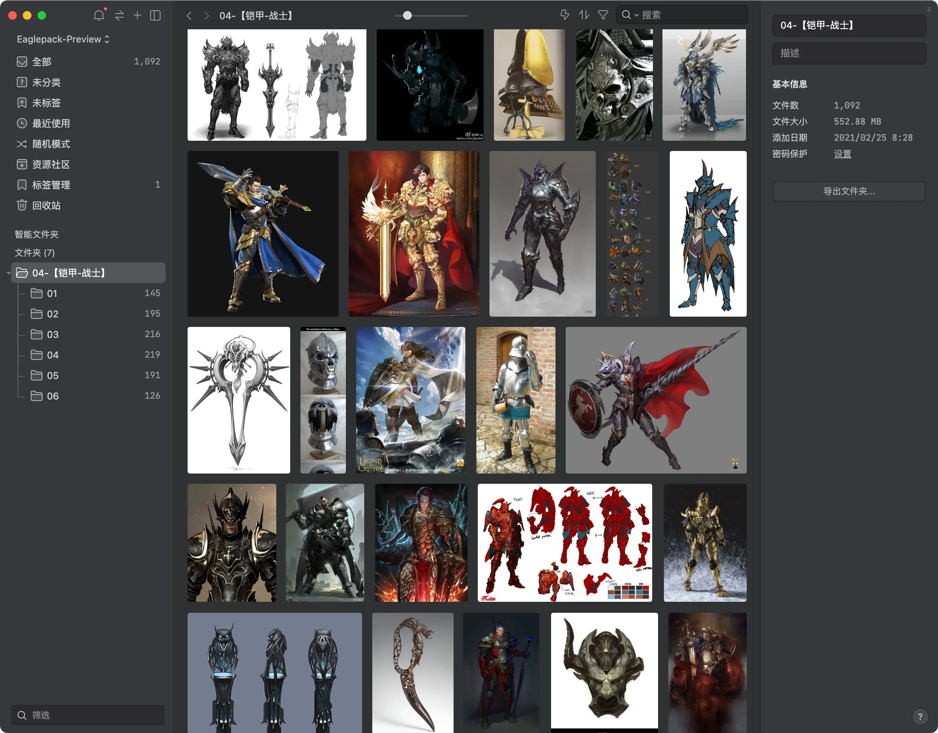Open subfolder 04
The width and height of the screenshot is (938, 733).
point(95,355)
